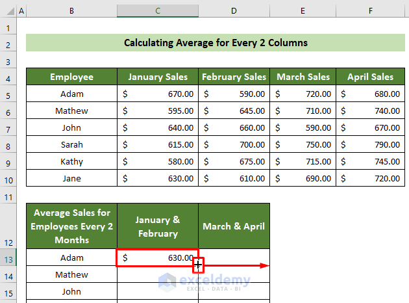
Task: Select column C header
Action: pyautogui.click(x=158, y=12)
